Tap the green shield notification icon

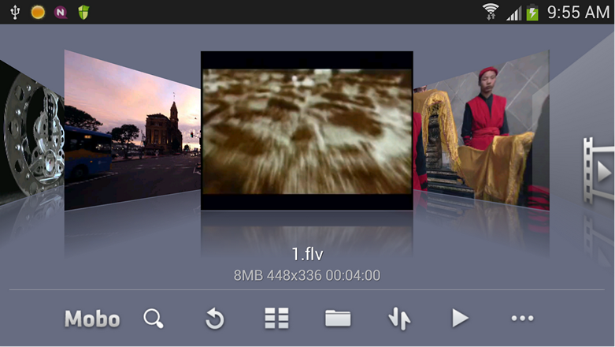(x=83, y=12)
